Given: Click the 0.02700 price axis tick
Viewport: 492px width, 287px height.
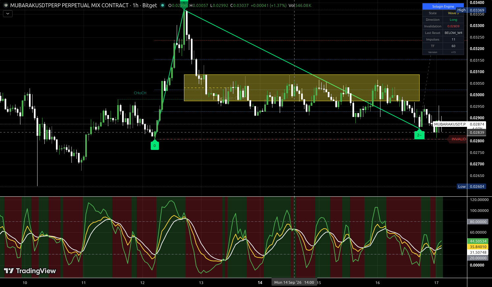Looking at the screenshot, I should coord(477,164).
